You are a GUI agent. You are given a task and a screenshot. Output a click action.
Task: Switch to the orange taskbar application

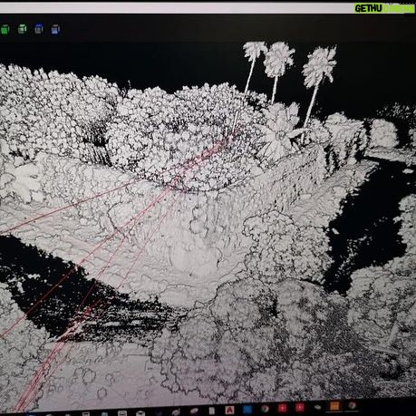pos(334,406)
